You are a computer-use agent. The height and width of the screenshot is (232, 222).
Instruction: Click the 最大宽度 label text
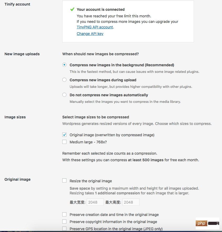pos(77,202)
